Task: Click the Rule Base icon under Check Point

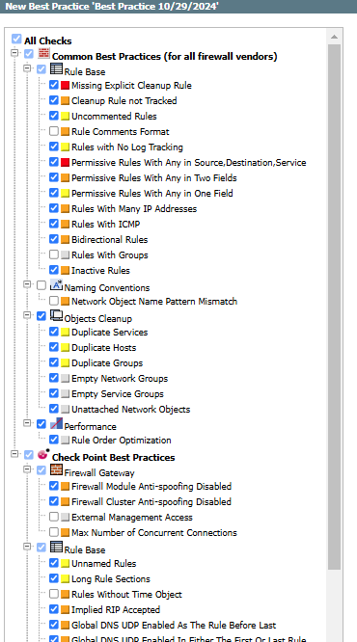Action: point(56,547)
